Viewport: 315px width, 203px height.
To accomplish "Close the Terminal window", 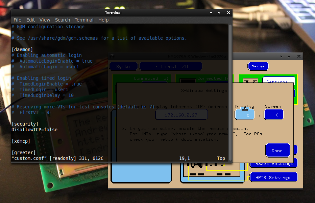I will point(228,12).
